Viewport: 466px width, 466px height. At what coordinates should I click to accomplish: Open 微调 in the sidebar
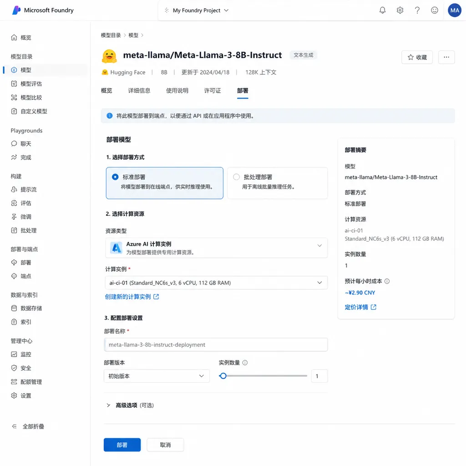click(x=21, y=217)
